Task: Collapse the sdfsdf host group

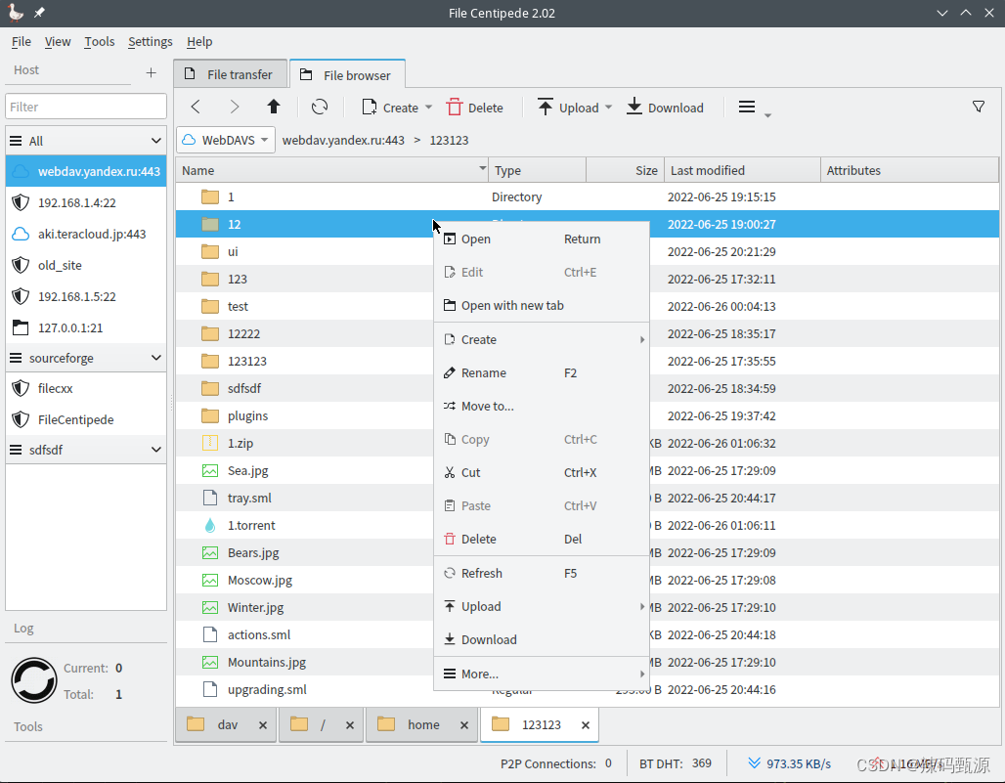Action: [155, 449]
